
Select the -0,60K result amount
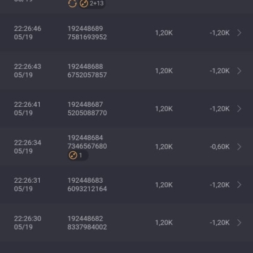tap(219, 147)
